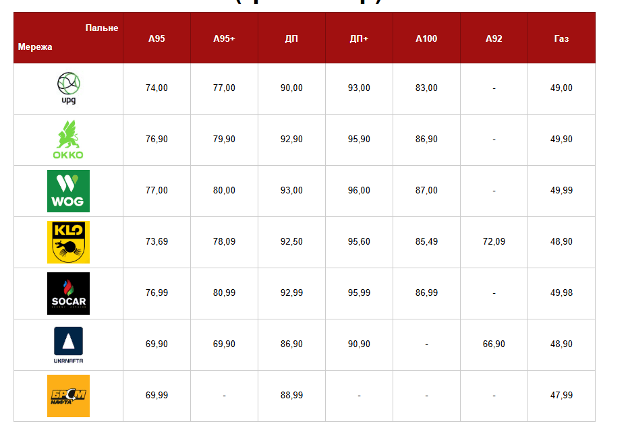The width and height of the screenshot is (628, 430).
Task: Click the Газ column header
Action: pyautogui.click(x=561, y=38)
